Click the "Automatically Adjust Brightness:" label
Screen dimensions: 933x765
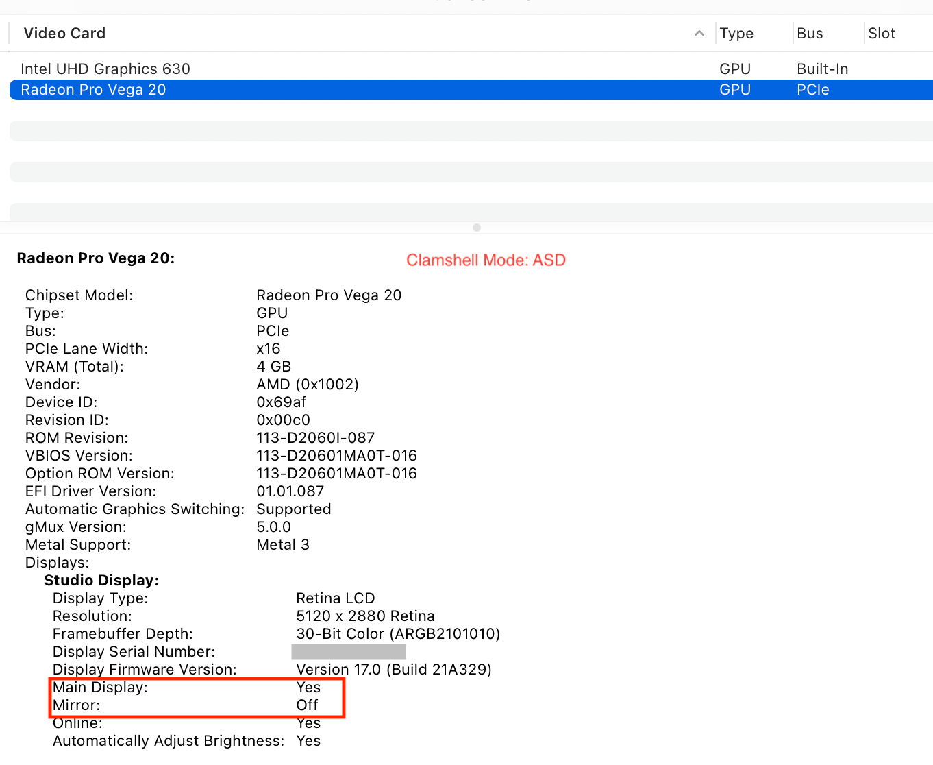(169, 741)
